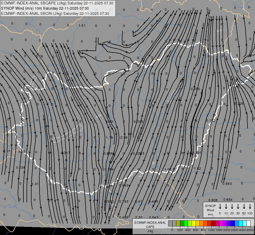
Task: Click the map value '2.32'
Action: tap(139, 217)
